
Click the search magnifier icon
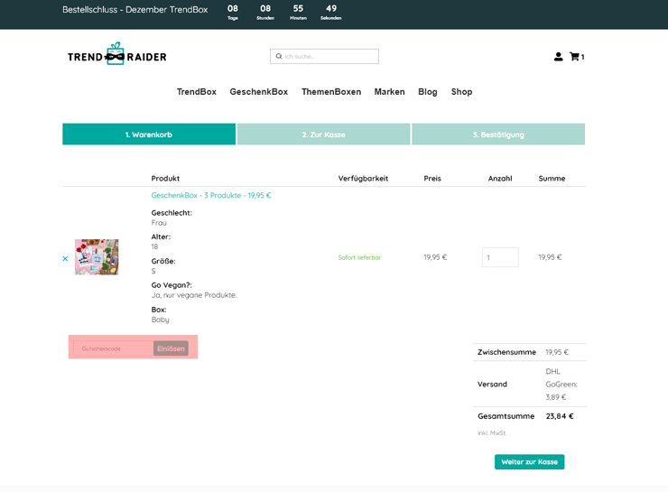[279, 56]
